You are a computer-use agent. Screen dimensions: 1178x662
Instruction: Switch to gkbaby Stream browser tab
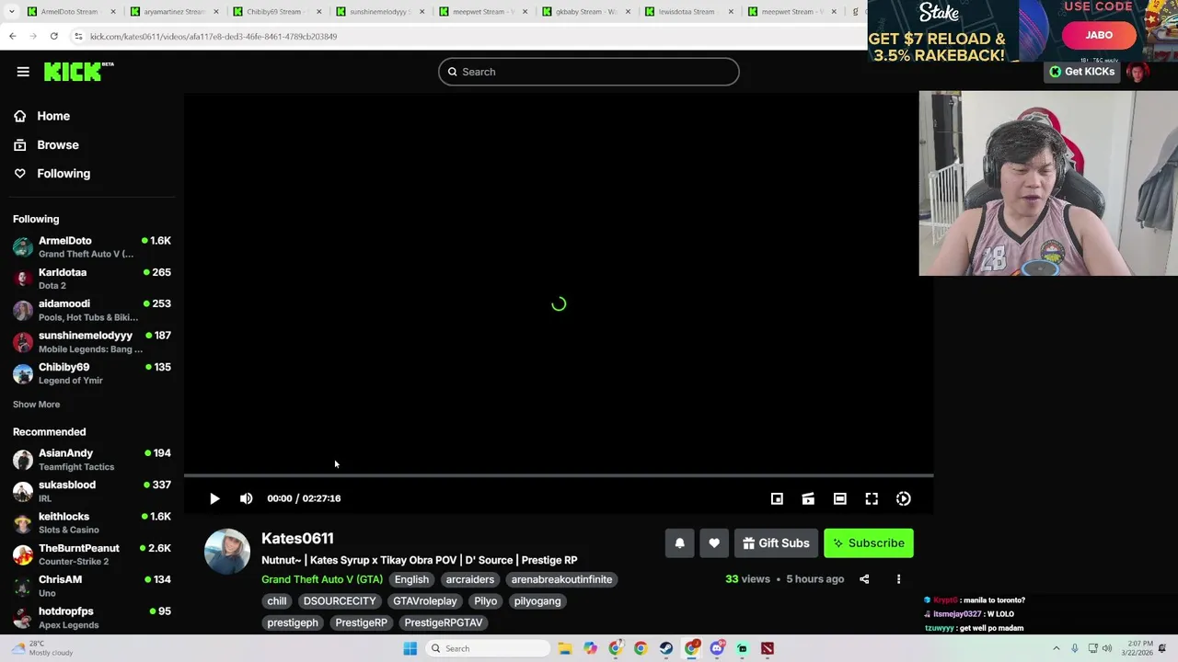pos(585,12)
